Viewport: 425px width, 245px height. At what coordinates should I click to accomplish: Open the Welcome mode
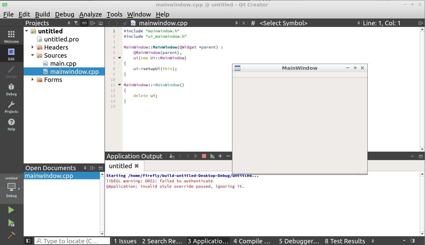(11, 37)
